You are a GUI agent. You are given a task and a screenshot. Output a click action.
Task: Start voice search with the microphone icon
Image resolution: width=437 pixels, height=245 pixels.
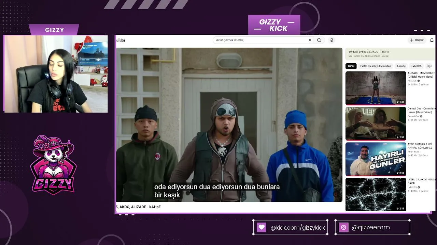point(331,40)
